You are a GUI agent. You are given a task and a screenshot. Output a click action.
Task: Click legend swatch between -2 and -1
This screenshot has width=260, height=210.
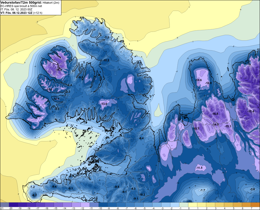tap(175, 205)
